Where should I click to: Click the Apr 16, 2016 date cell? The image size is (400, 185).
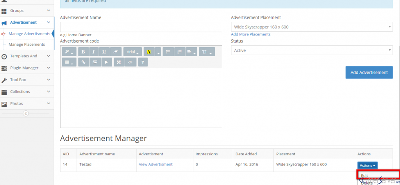tap(253, 165)
